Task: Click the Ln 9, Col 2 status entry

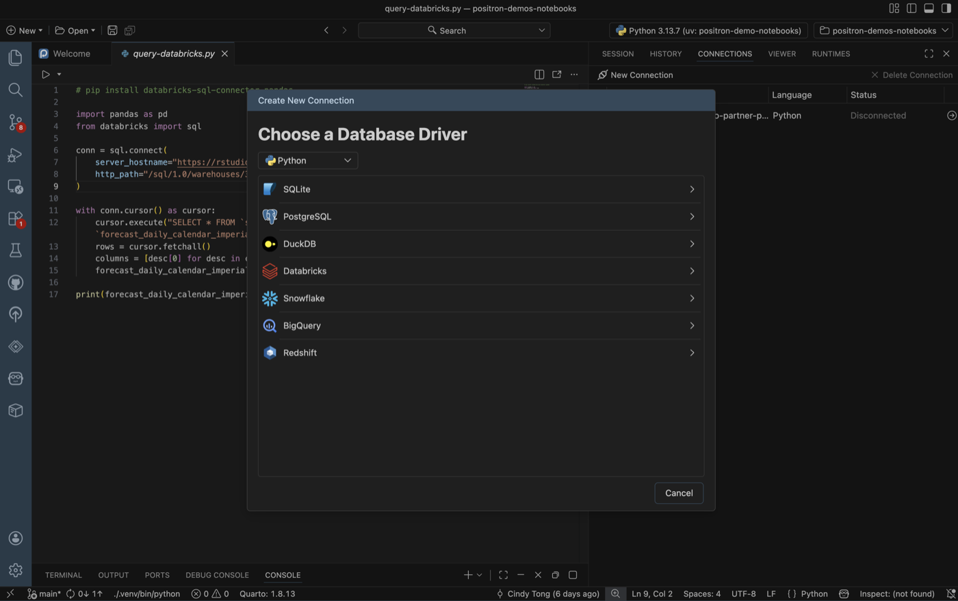Action: [x=652, y=593]
